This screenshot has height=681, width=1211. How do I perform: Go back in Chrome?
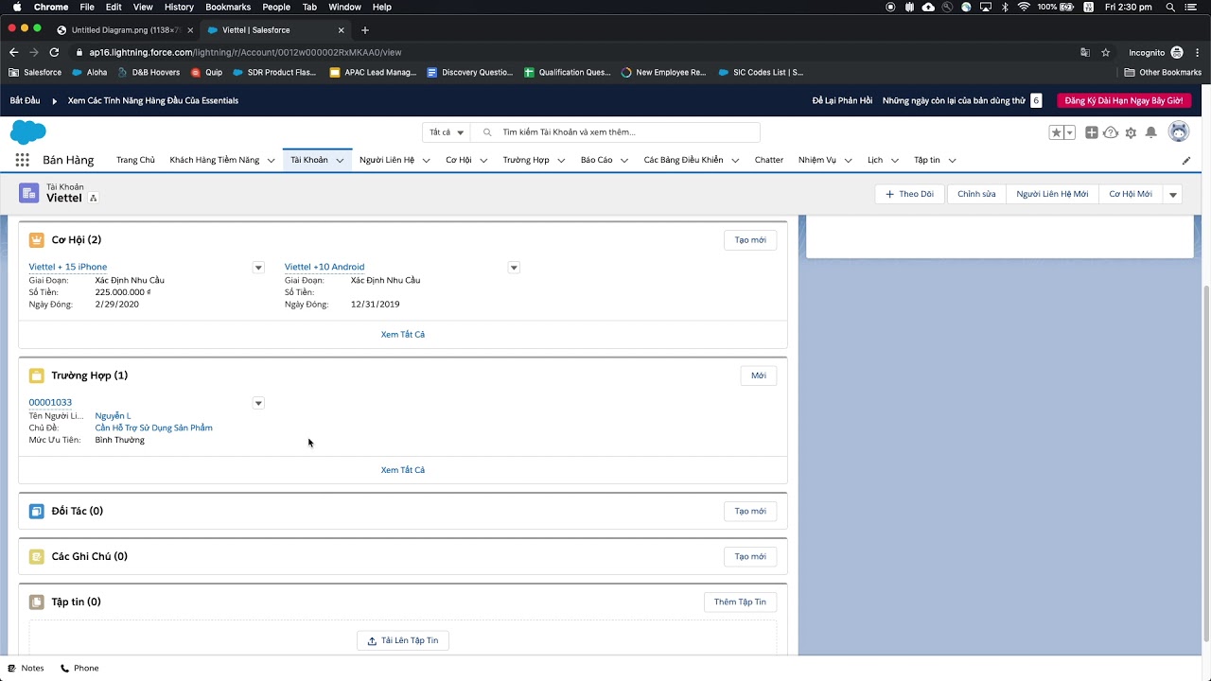tap(13, 53)
